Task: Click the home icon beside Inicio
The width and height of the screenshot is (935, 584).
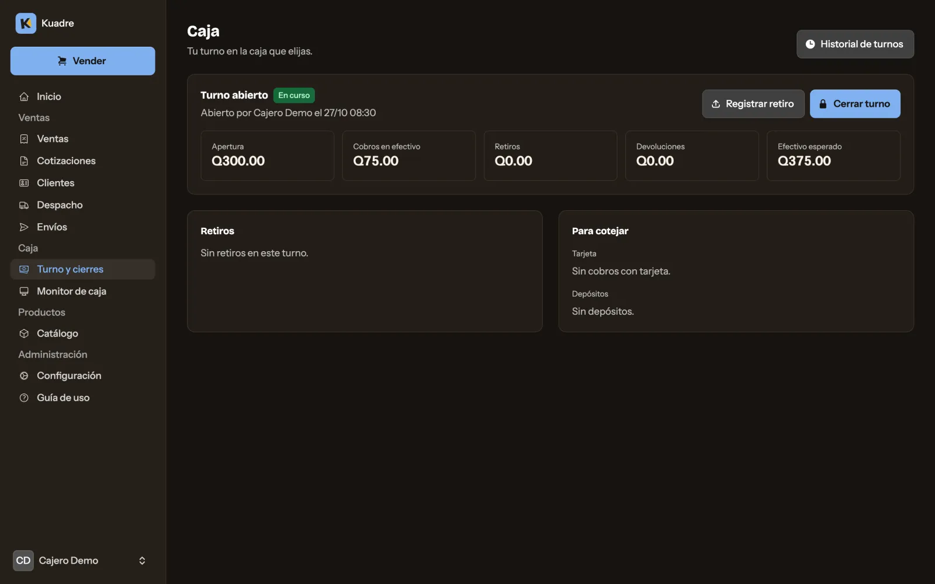Action: (x=24, y=97)
